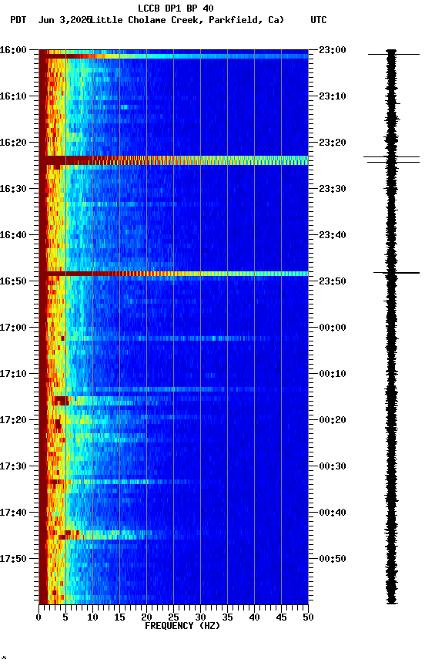Click the '17:00' PDT time label
This screenshot has width=425, height=666.
(x=13, y=328)
